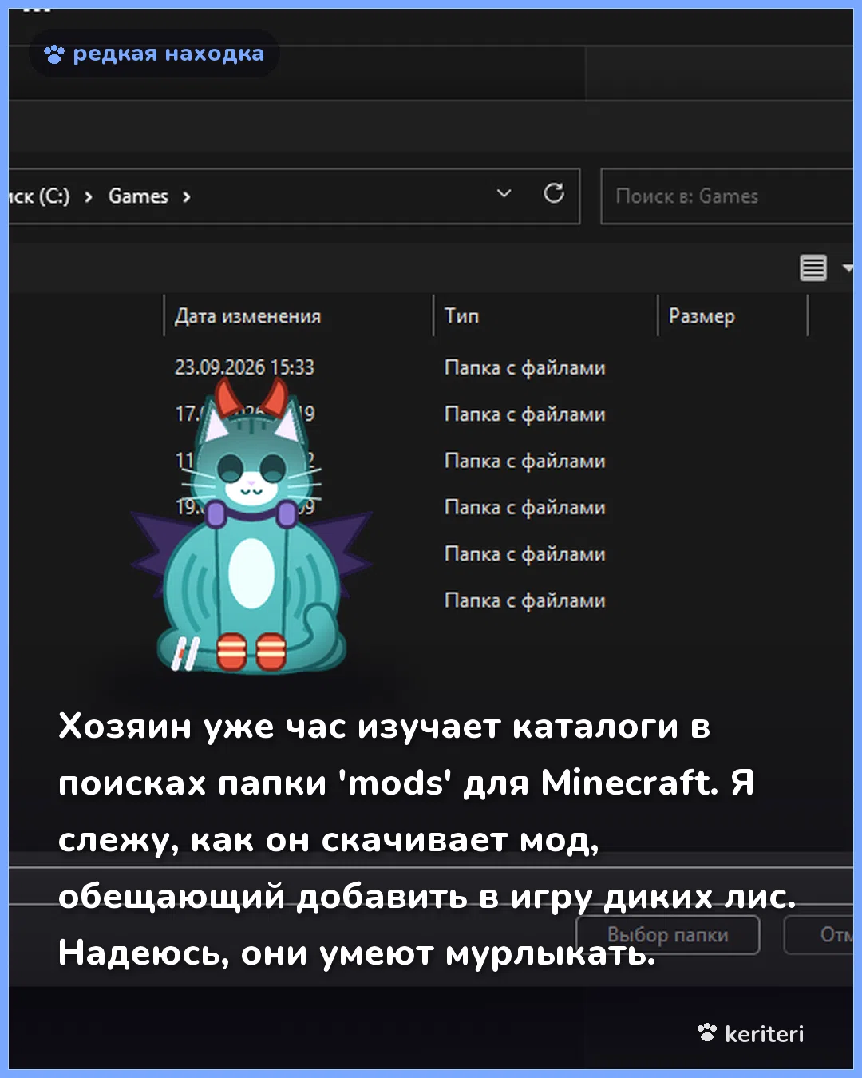Click the 'Выбор папки' button

pos(668,935)
